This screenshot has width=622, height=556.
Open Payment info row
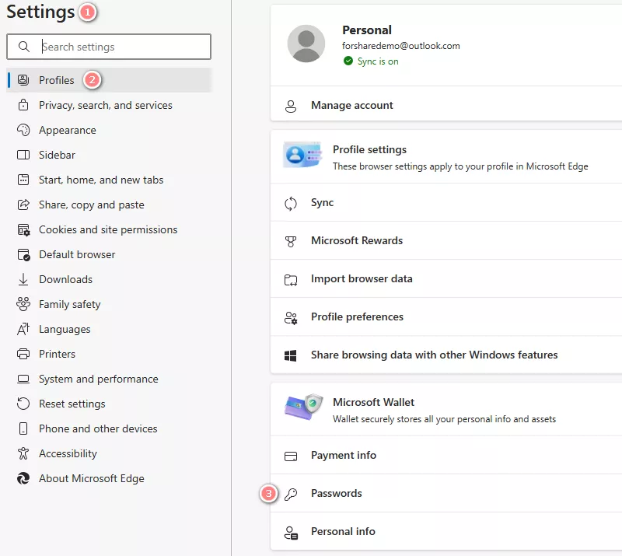(446, 455)
